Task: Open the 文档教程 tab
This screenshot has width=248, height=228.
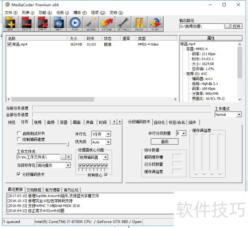Action: (34, 190)
